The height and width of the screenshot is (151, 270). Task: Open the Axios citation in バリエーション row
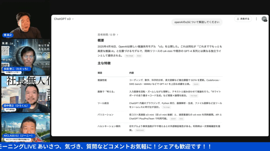point(181,118)
